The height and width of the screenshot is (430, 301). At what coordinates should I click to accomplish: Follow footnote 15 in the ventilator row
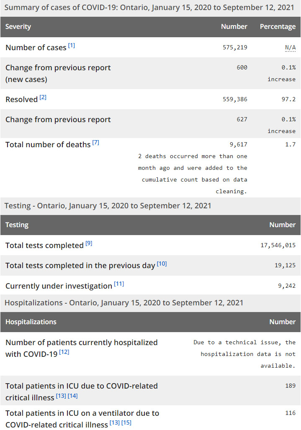[126, 423]
